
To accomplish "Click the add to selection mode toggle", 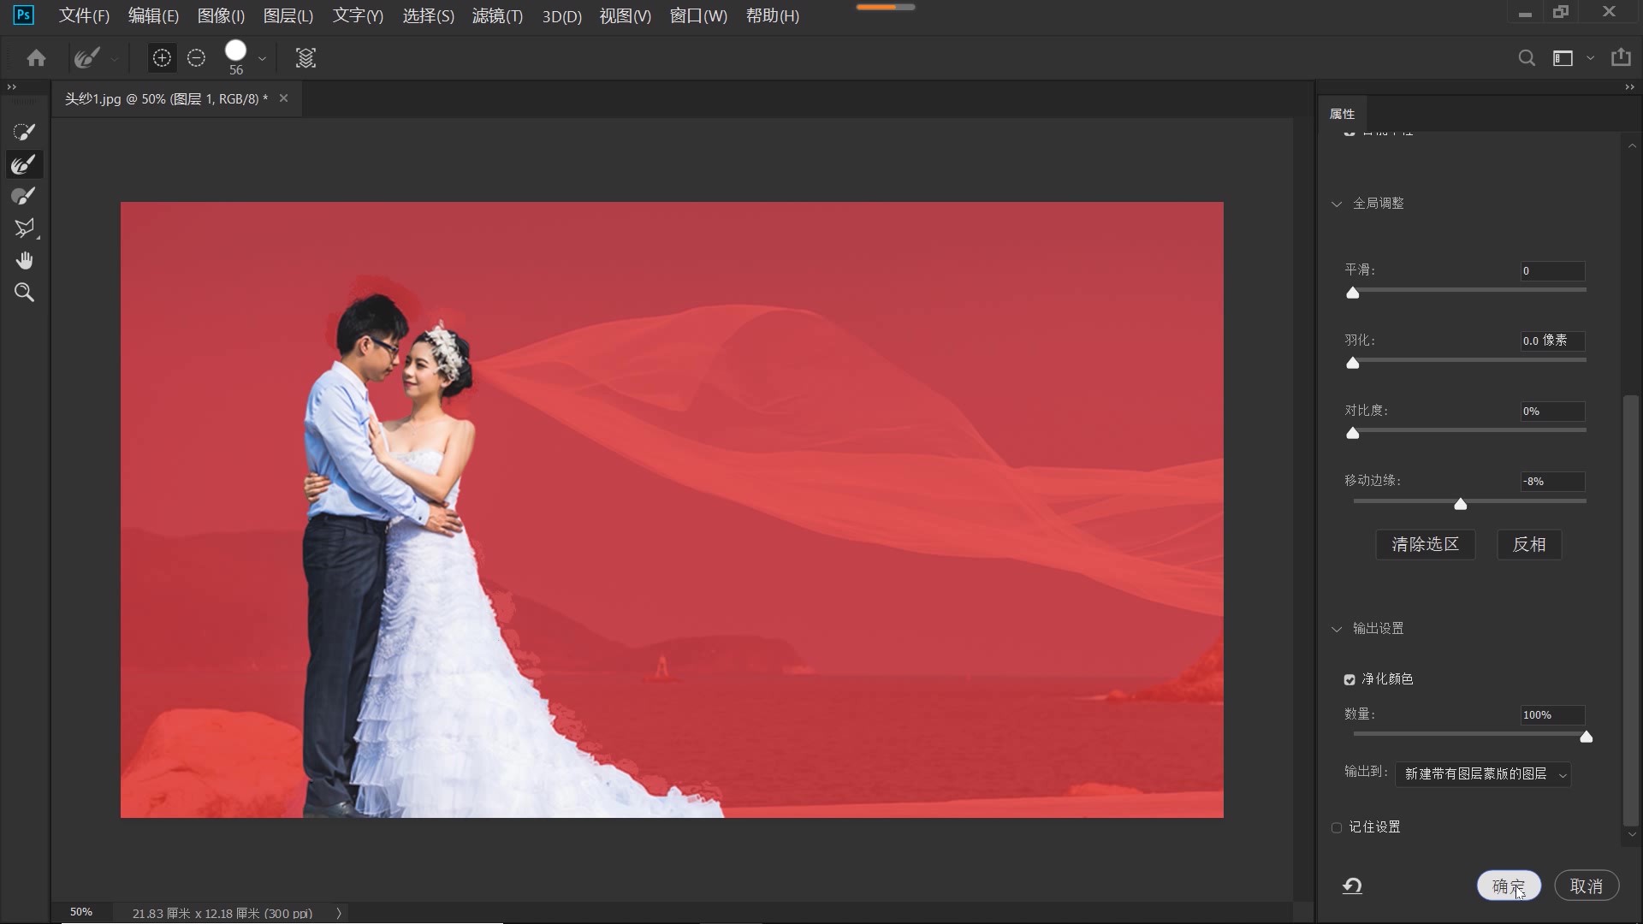I will tap(162, 58).
